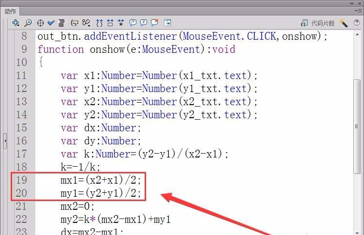Click the 'var k:Number=' code line

click(x=145, y=154)
